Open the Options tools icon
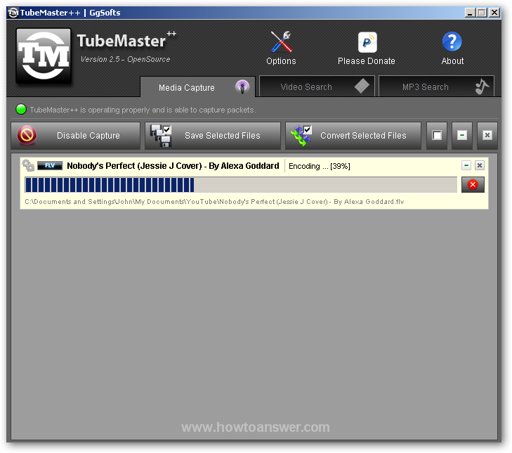512x453 pixels. coord(281,42)
